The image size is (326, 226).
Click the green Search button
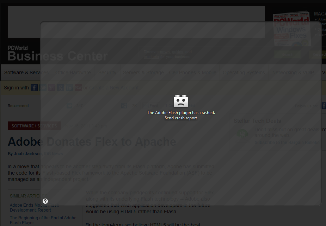pyautogui.click(x=287, y=55)
